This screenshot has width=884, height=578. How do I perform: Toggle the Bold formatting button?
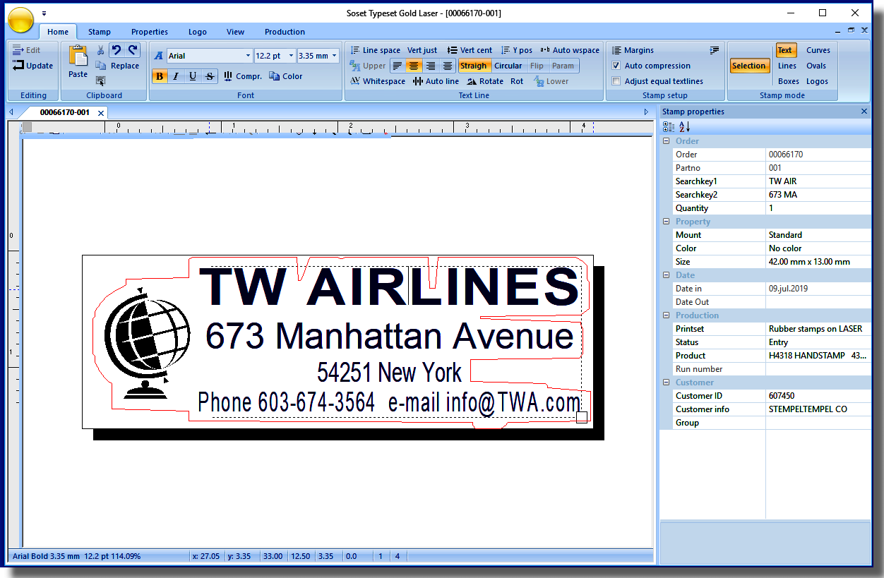coord(160,76)
